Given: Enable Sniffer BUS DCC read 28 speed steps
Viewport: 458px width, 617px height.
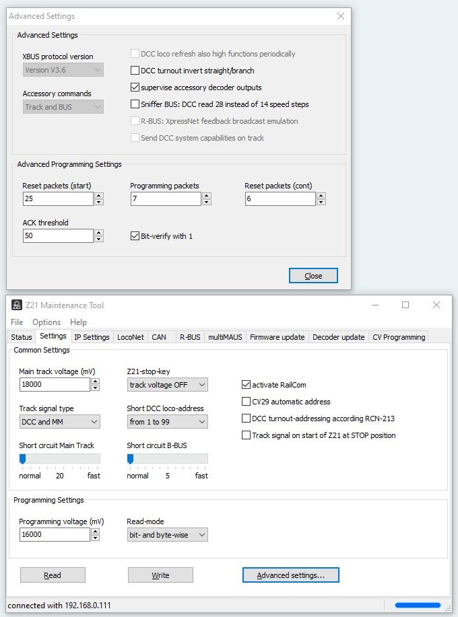Looking at the screenshot, I should coord(135,104).
